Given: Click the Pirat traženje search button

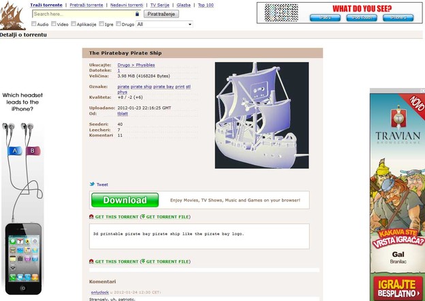Looking at the screenshot, I should (x=161, y=14).
